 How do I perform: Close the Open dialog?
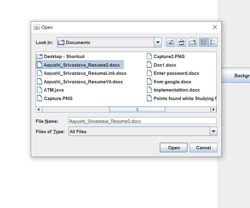point(215,27)
